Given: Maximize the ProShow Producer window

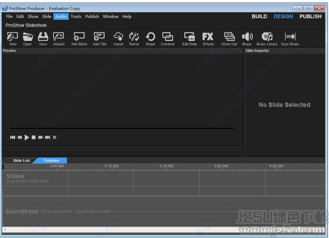Looking at the screenshot, I should pyautogui.click(x=308, y=8).
